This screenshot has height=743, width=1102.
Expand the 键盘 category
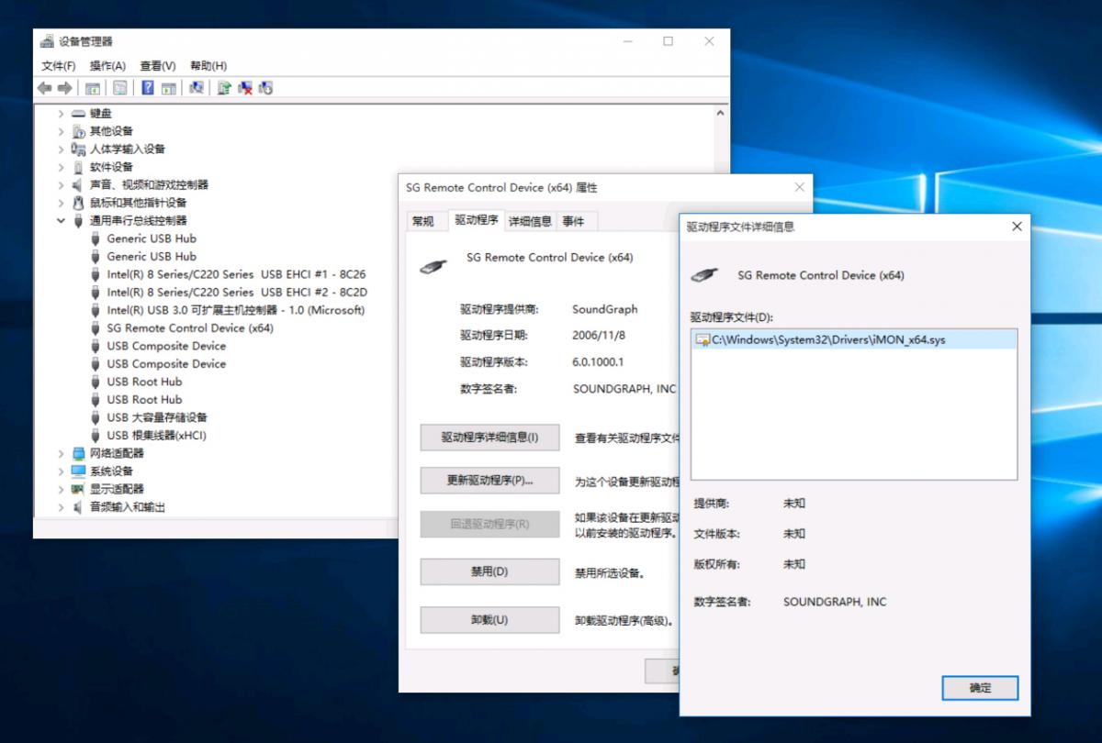coord(61,114)
